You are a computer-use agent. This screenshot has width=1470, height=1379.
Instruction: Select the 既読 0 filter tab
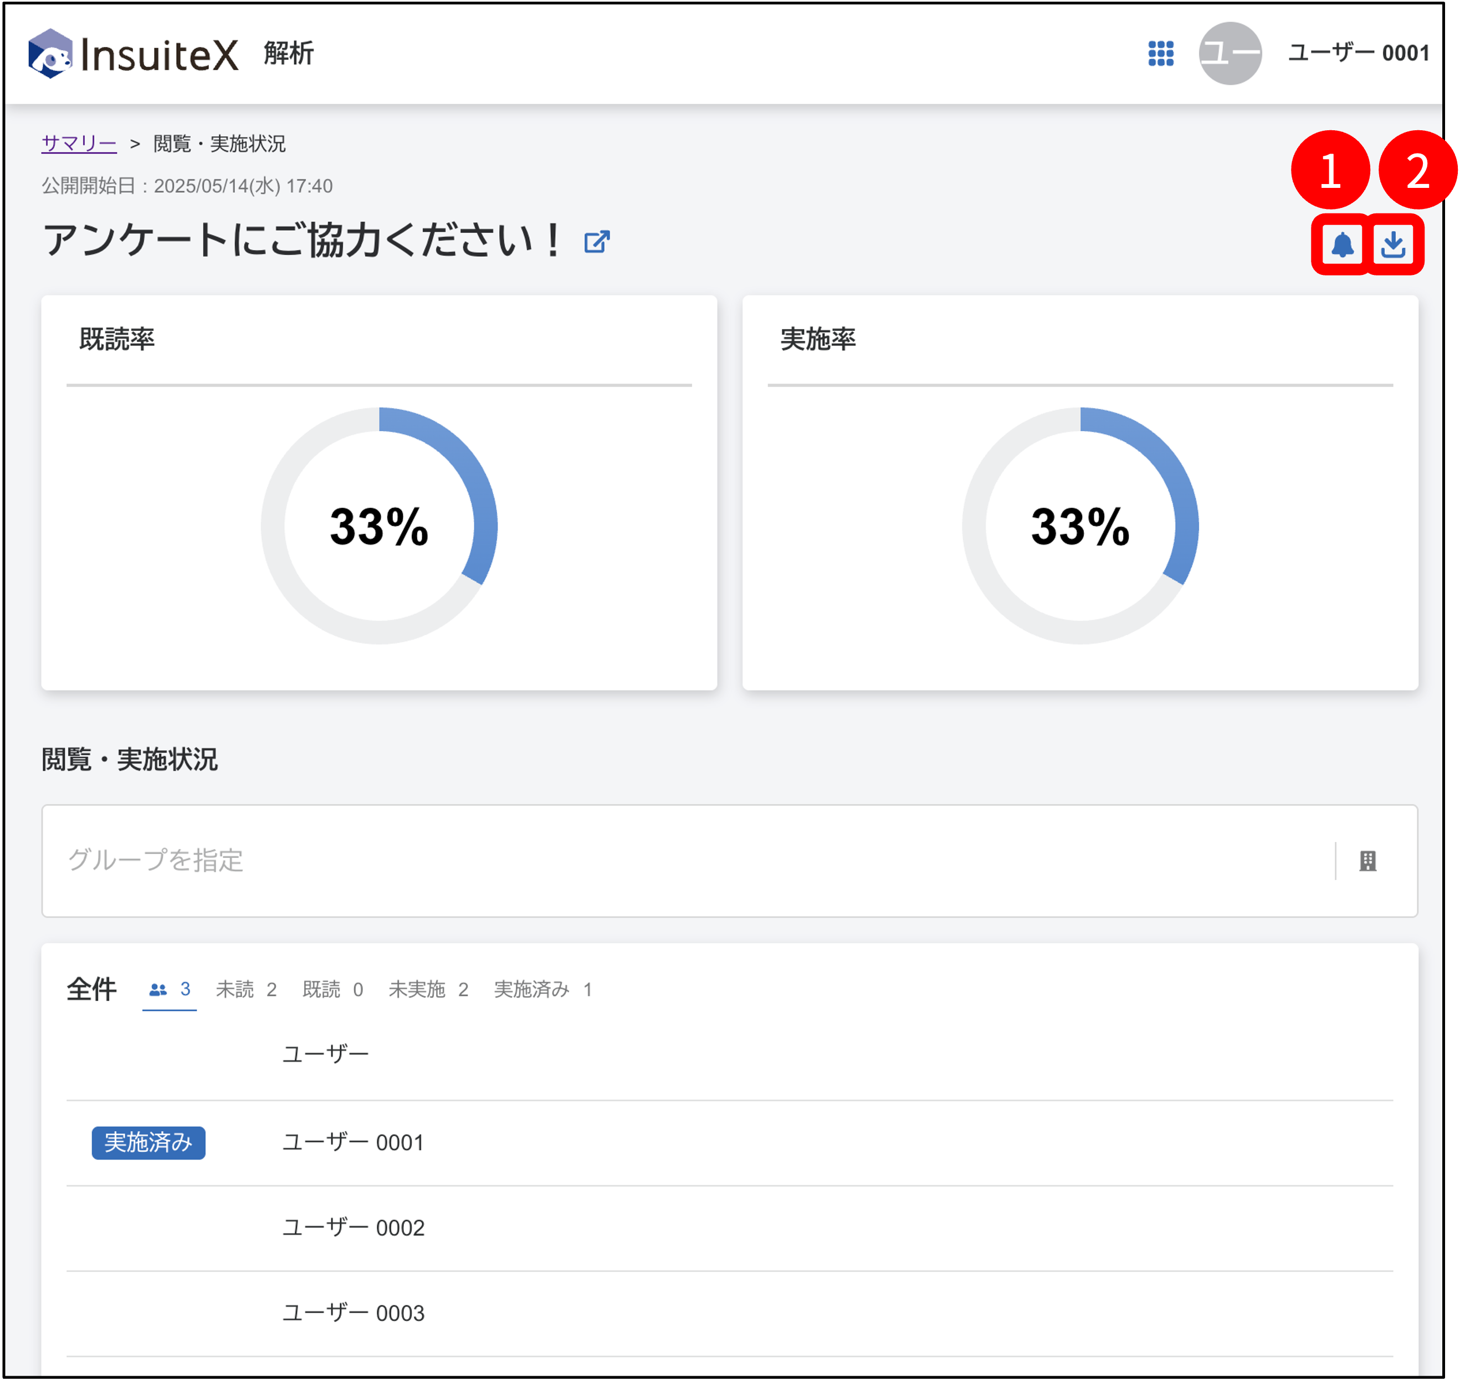(333, 989)
